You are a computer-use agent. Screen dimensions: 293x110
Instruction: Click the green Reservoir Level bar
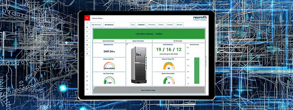(197, 70)
